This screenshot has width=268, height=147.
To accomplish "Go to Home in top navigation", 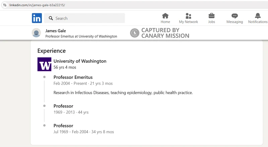I will pyautogui.click(x=165, y=18).
